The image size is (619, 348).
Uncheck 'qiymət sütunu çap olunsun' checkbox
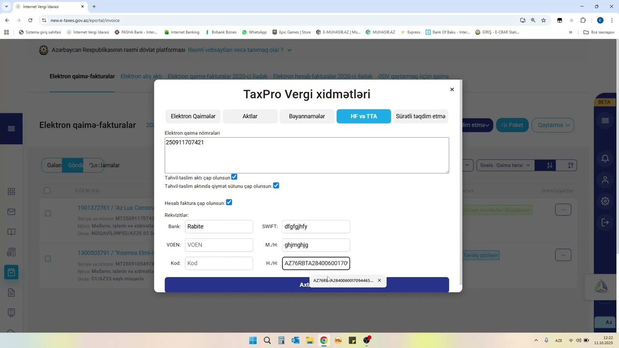click(276, 186)
